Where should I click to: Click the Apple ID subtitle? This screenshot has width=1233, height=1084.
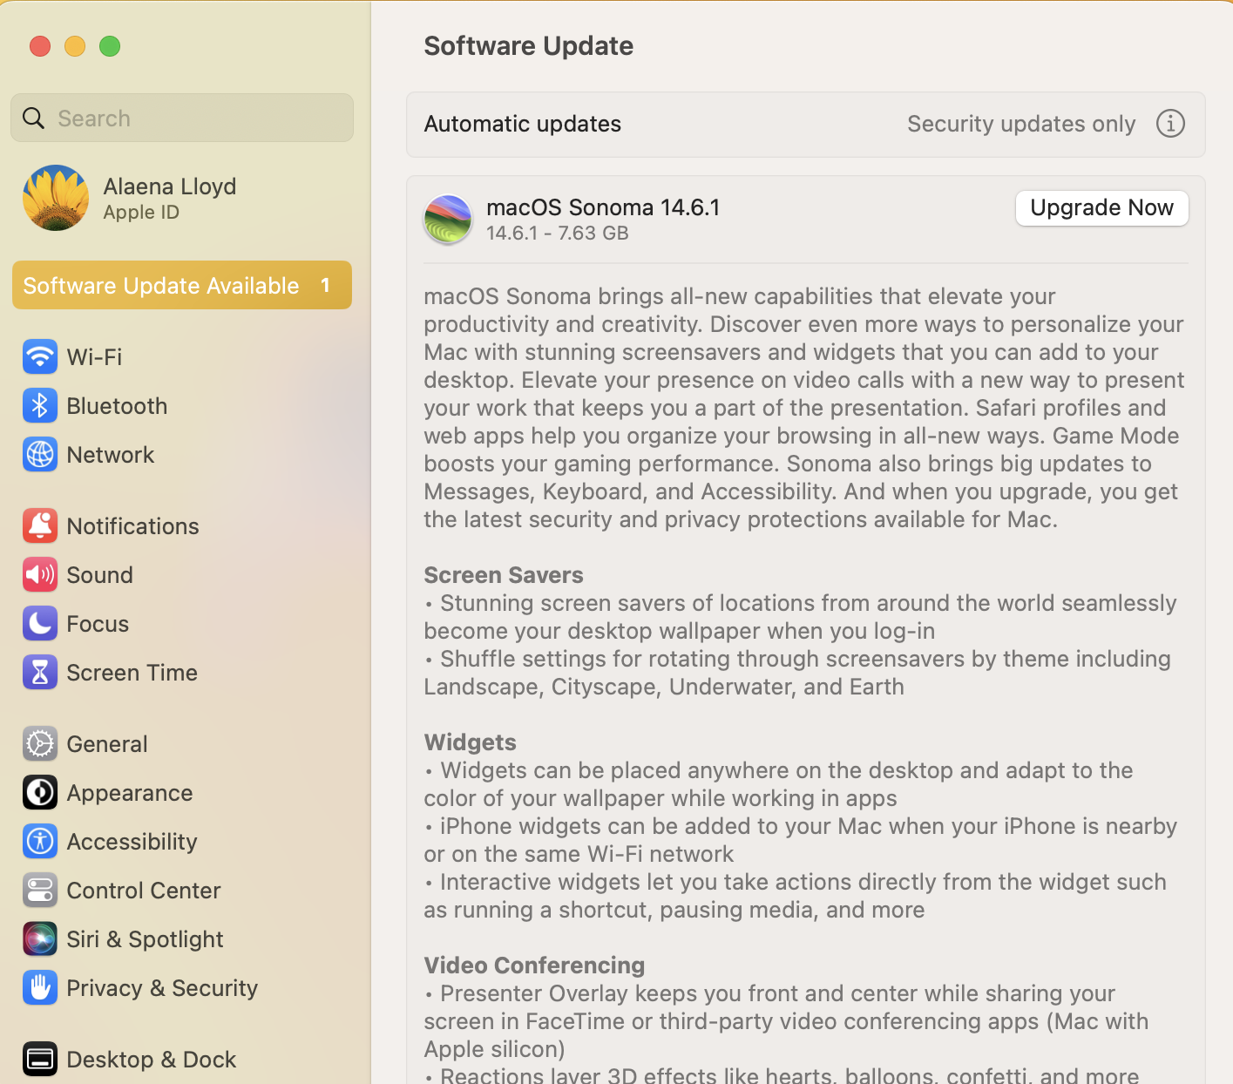141,213
